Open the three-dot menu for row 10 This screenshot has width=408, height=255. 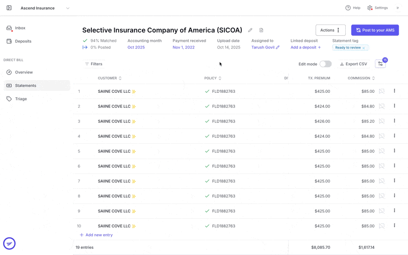394,225
